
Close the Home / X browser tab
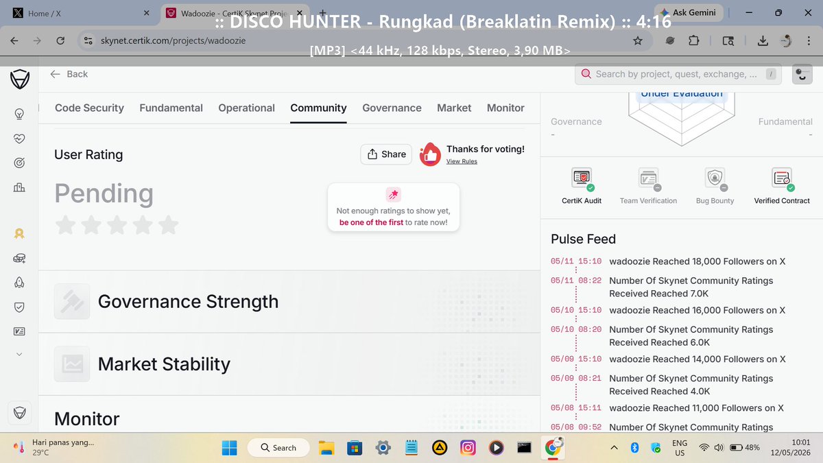145,13
